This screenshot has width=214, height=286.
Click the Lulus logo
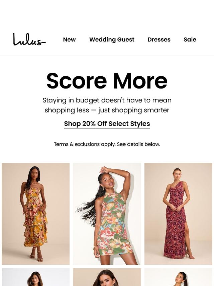tap(29, 39)
